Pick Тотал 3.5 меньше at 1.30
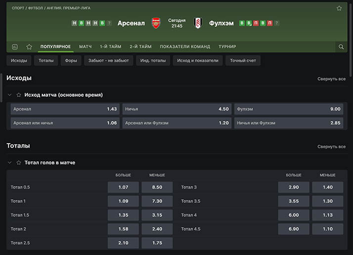353x255 pixels. tap(328, 201)
